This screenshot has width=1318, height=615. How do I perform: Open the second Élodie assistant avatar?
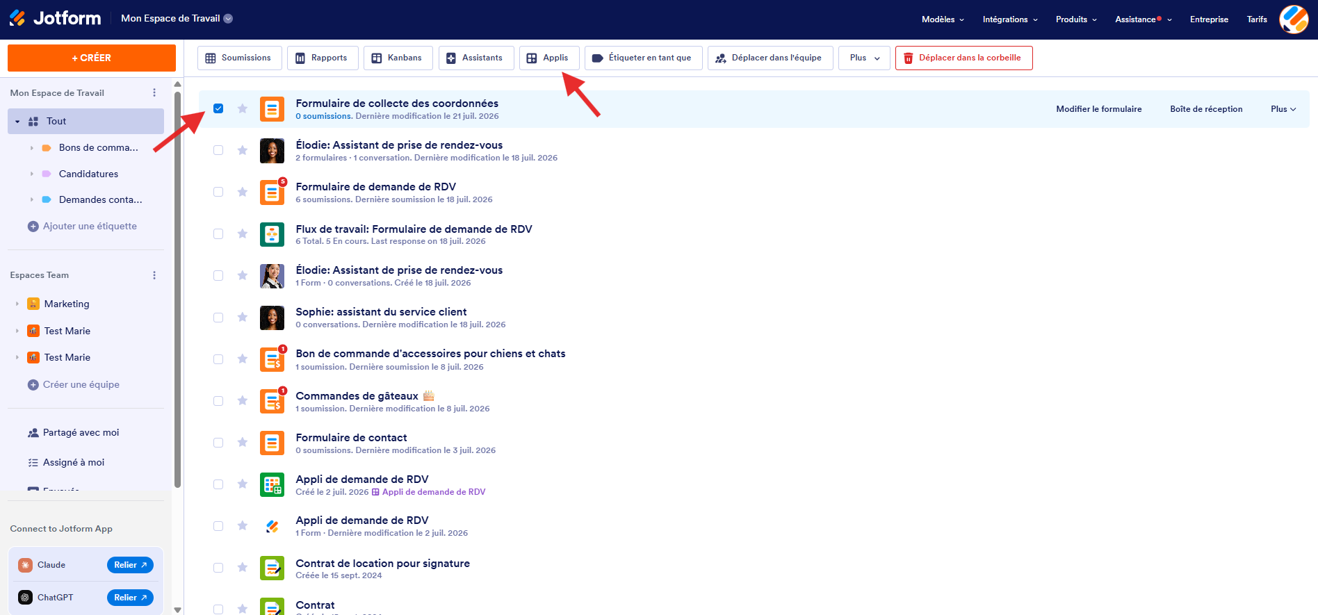[x=272, y=276]
